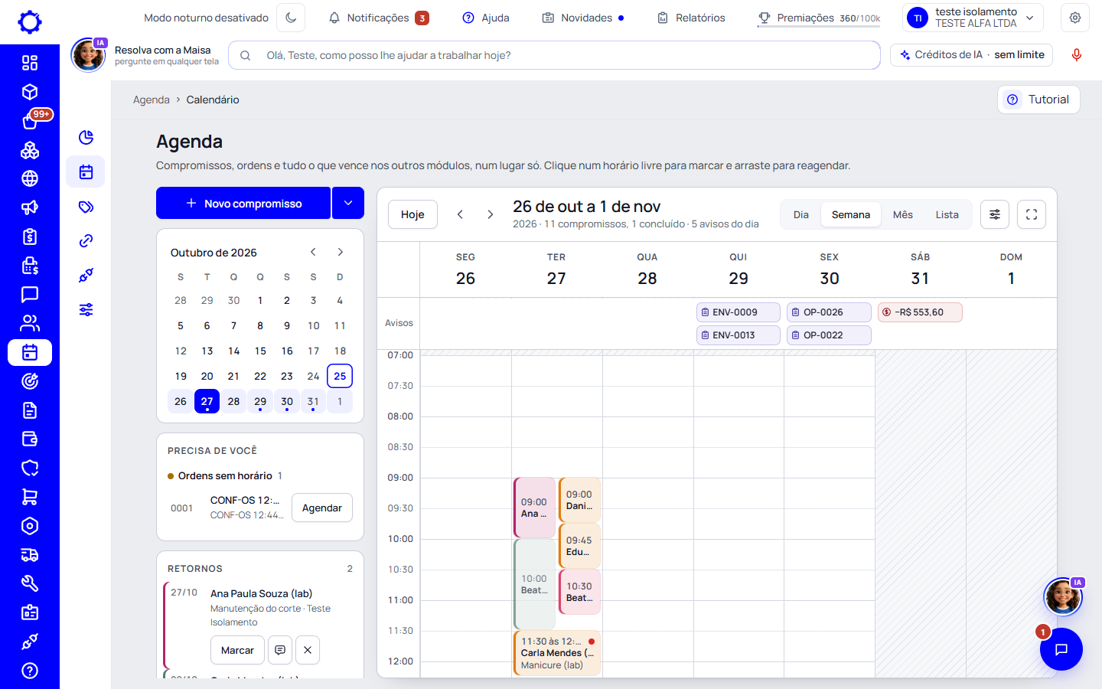The height and width of the screenshot is (689, 1102).
Task: Go to previous week in the agenda
Action: pos(460,214)
